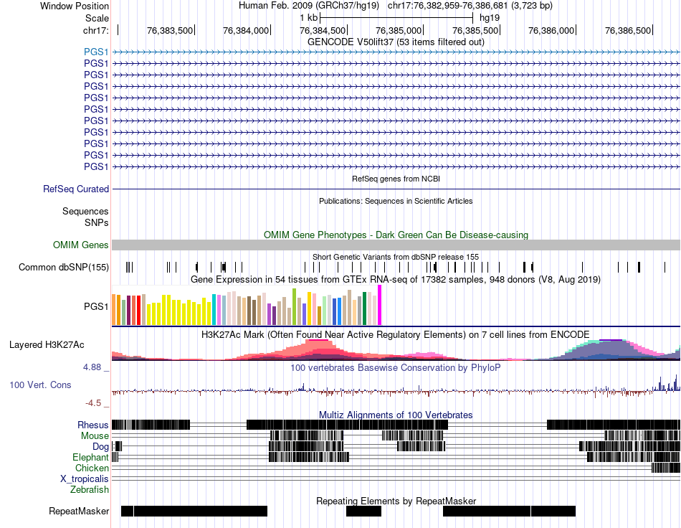The height and width of the screenshot is (528, 681).
Task: Click the PGS1 label of the GTEx track
Action: point(96,306)
